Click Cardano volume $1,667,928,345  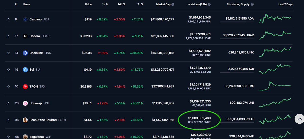200,17
